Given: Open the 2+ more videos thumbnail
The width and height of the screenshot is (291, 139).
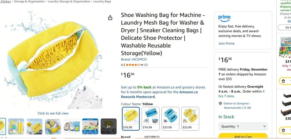Looking at the screenshot, I should pyautogui.click(x=109, y=126).
